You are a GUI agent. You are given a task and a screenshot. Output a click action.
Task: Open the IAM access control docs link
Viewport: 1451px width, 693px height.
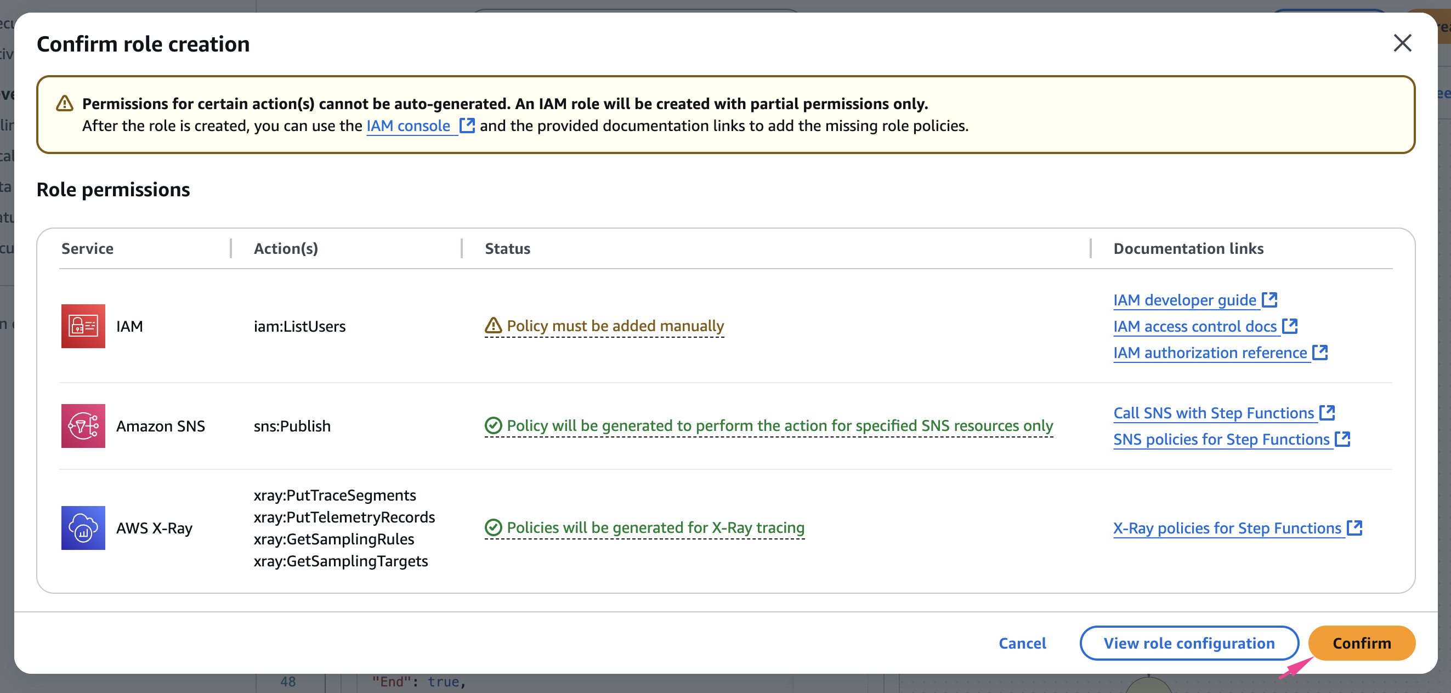coord(1195,327)
